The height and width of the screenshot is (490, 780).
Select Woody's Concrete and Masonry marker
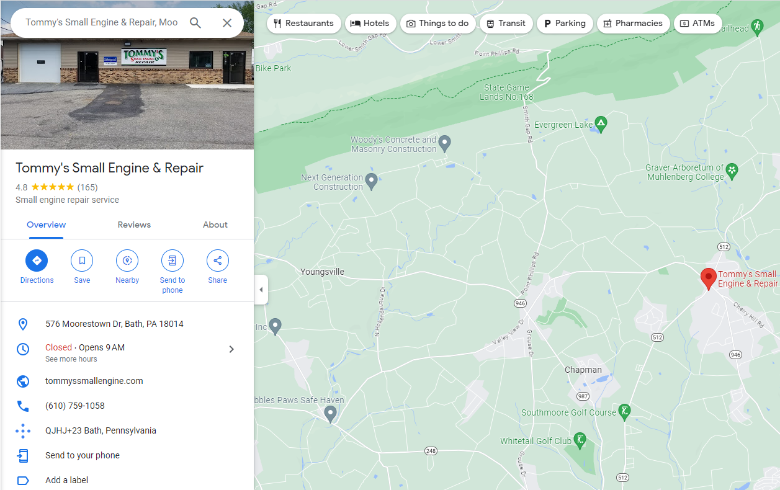444,144
